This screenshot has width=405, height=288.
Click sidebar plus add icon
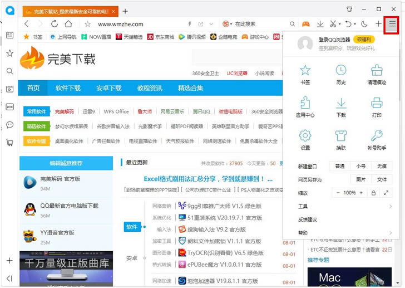click(x=9, y=260)
